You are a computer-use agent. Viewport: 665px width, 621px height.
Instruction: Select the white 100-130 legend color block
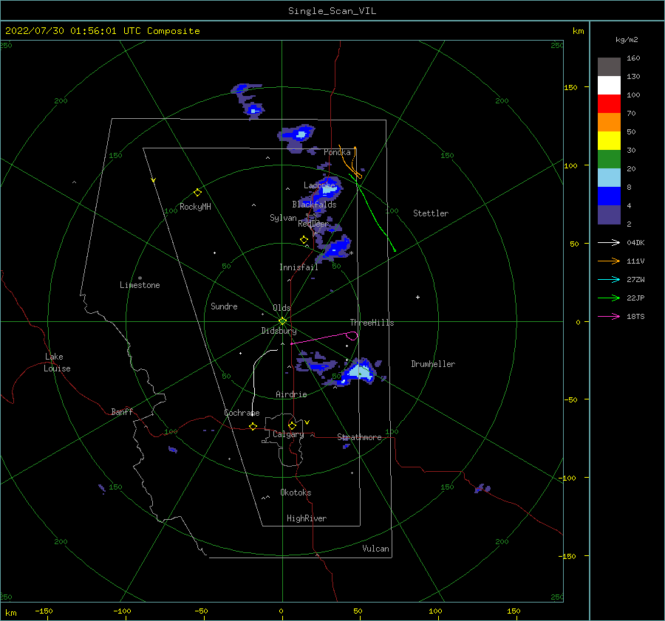click(x=609, y=86)
